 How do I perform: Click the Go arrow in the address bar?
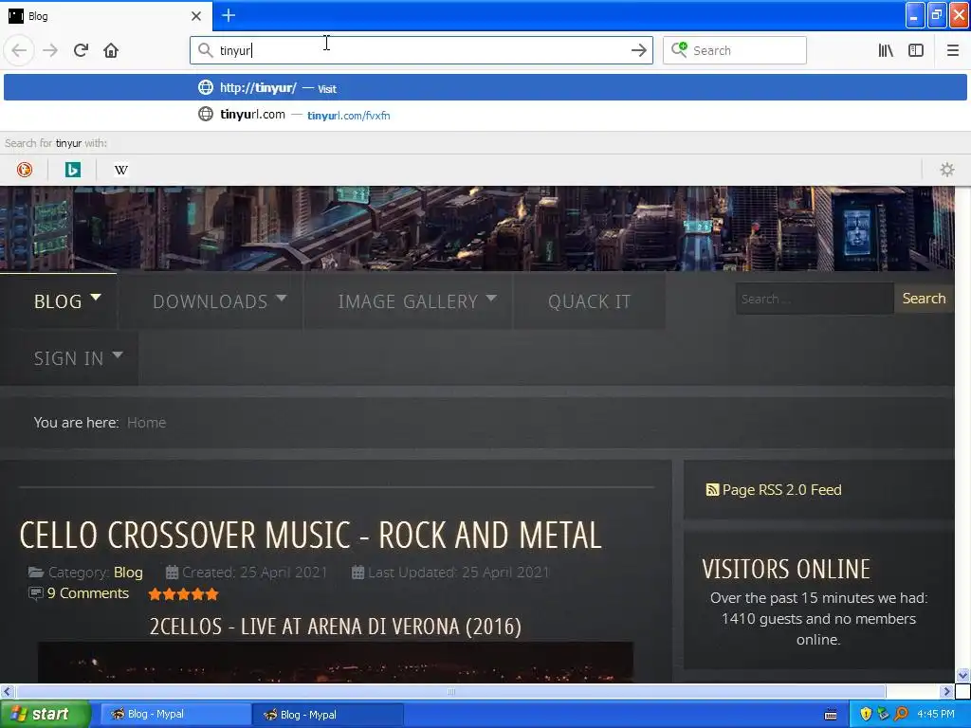(x=638, y=50)
